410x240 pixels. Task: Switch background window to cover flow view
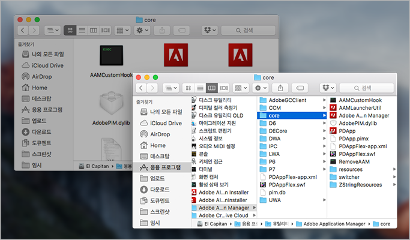click(x=106, y=31)
